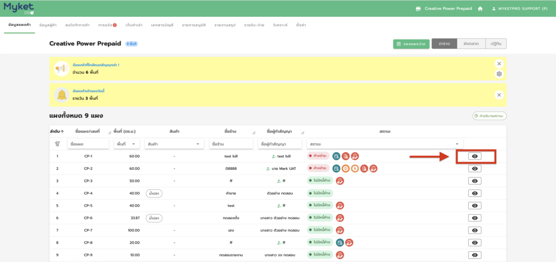
Task: Open the home icon in top bar
Action: [480, 9]
